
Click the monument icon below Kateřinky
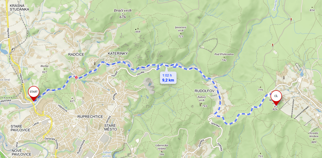point(95,63)
